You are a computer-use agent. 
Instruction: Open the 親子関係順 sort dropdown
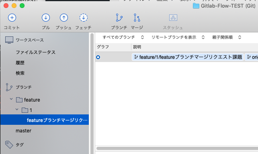pyautogui.click(x=227, y=37)
